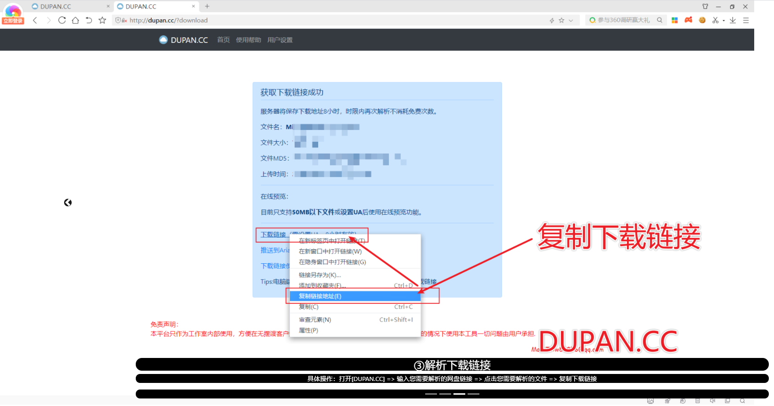Close the second DUPAN.CC tab

193,7
